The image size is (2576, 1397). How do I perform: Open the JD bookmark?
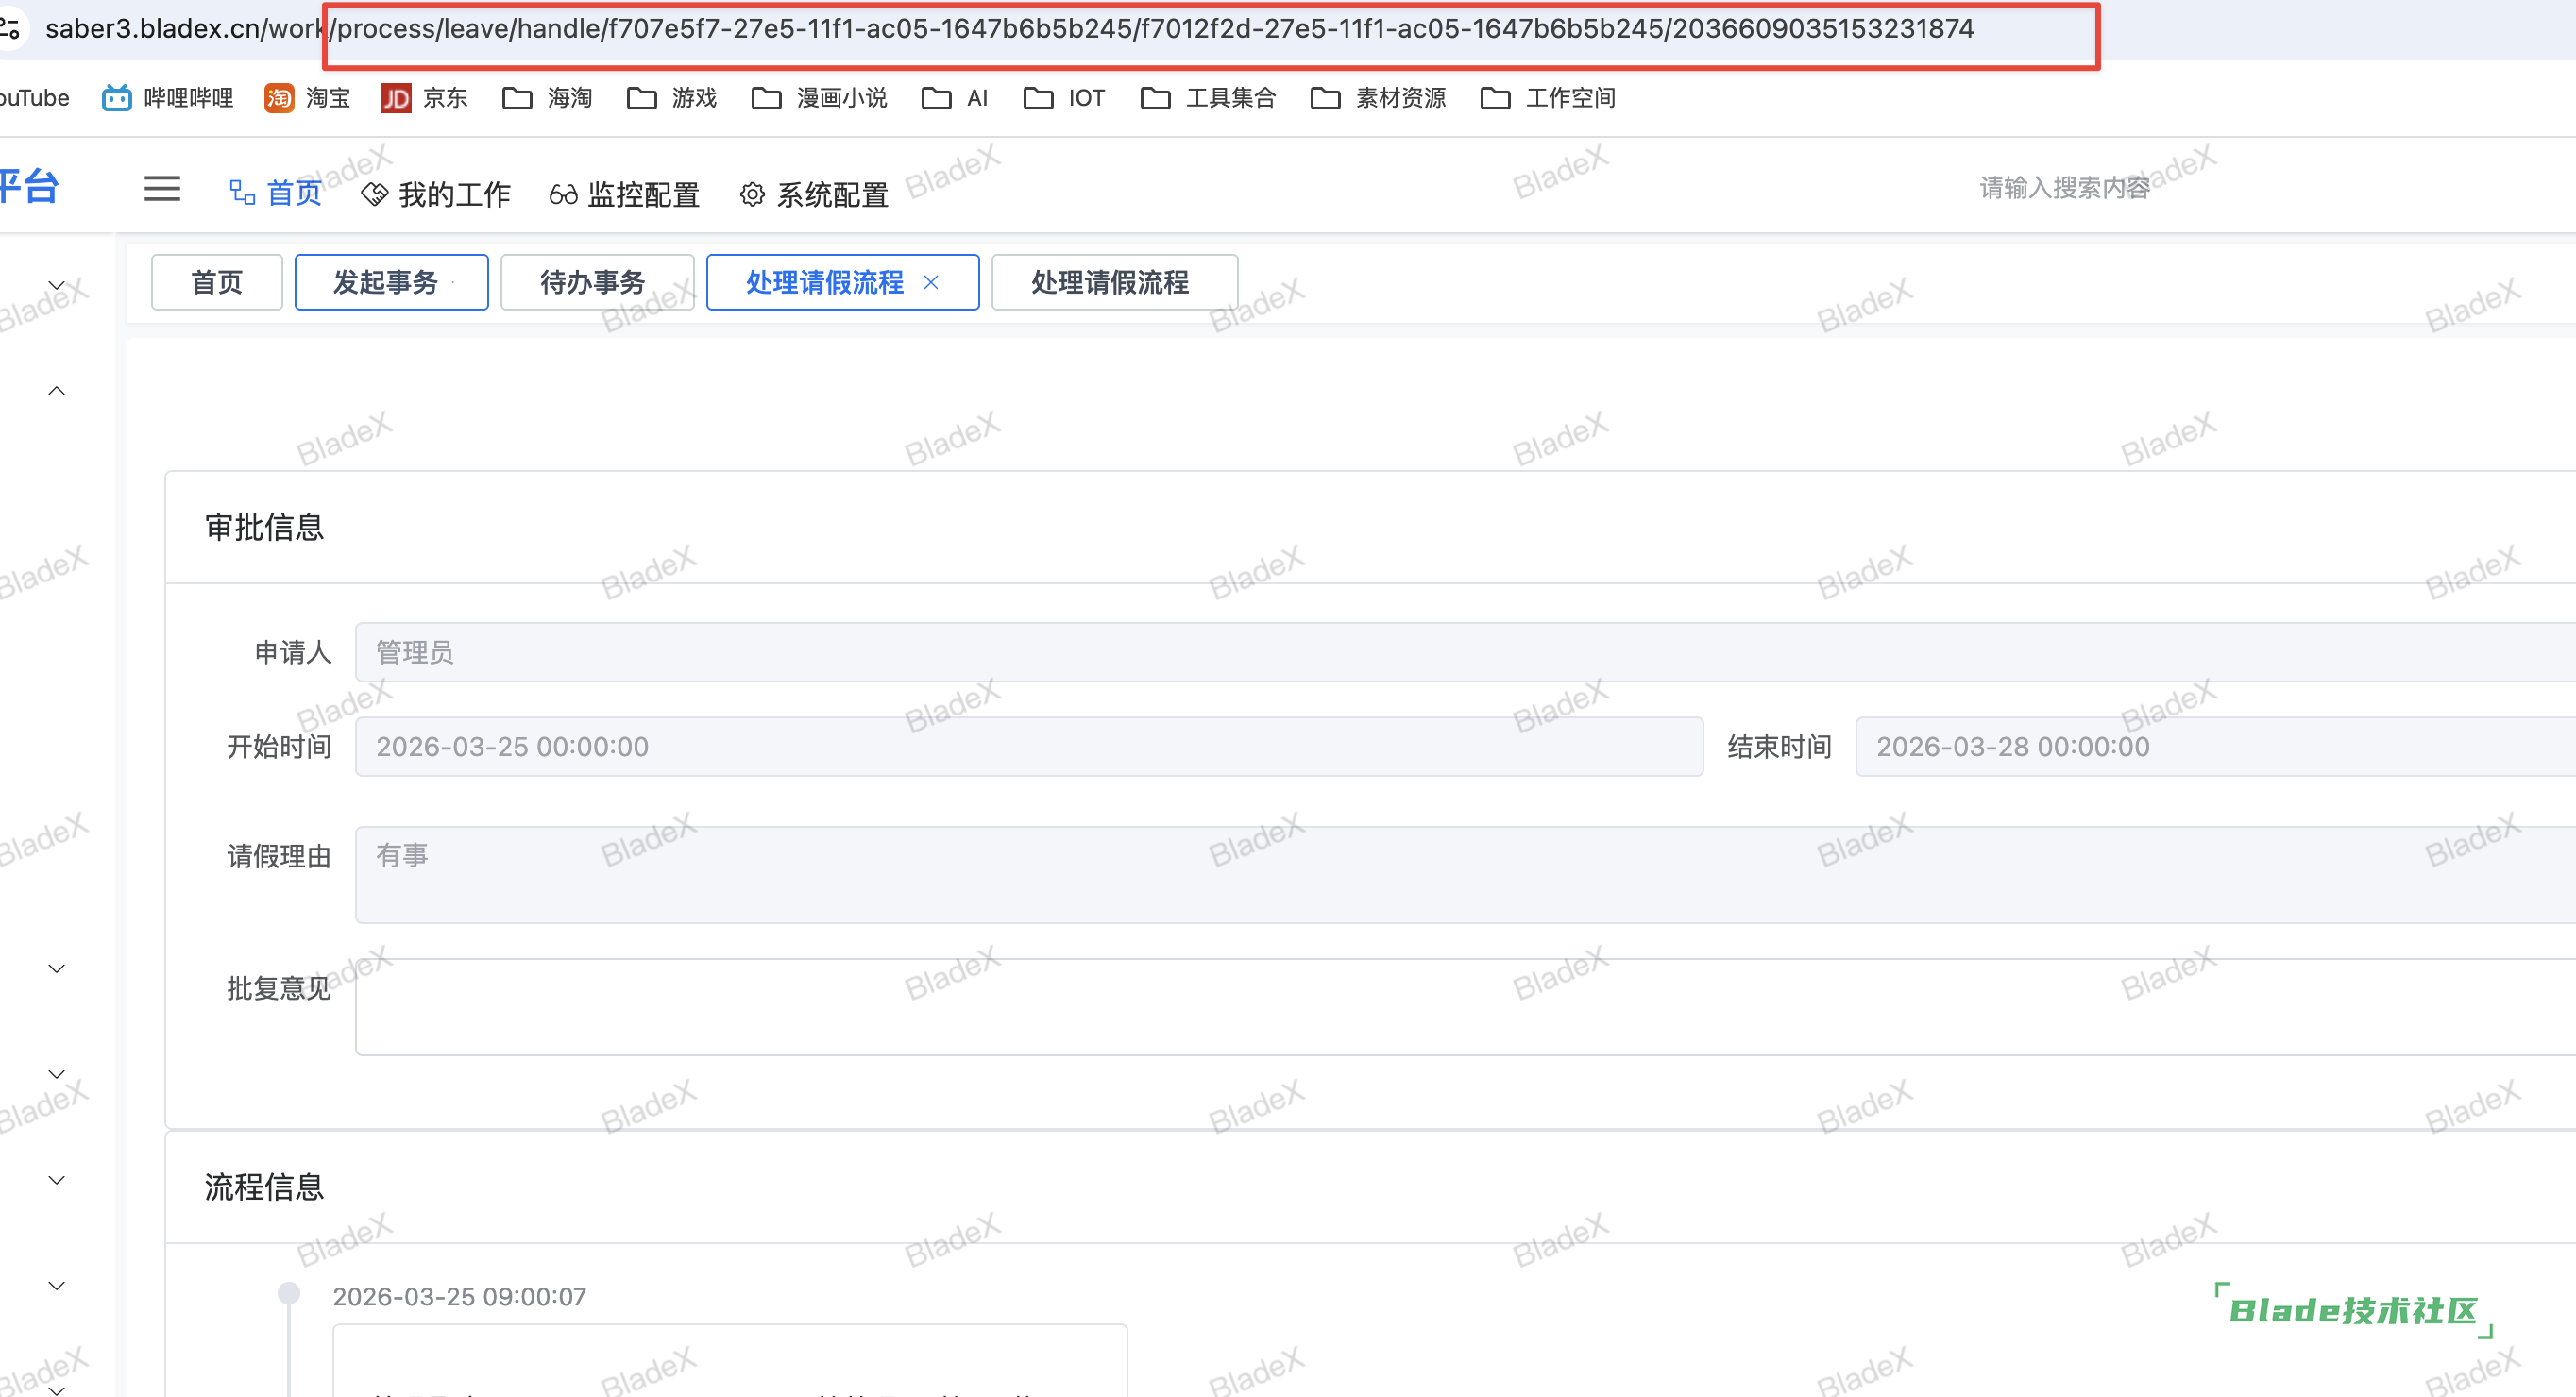coord(424,98)
